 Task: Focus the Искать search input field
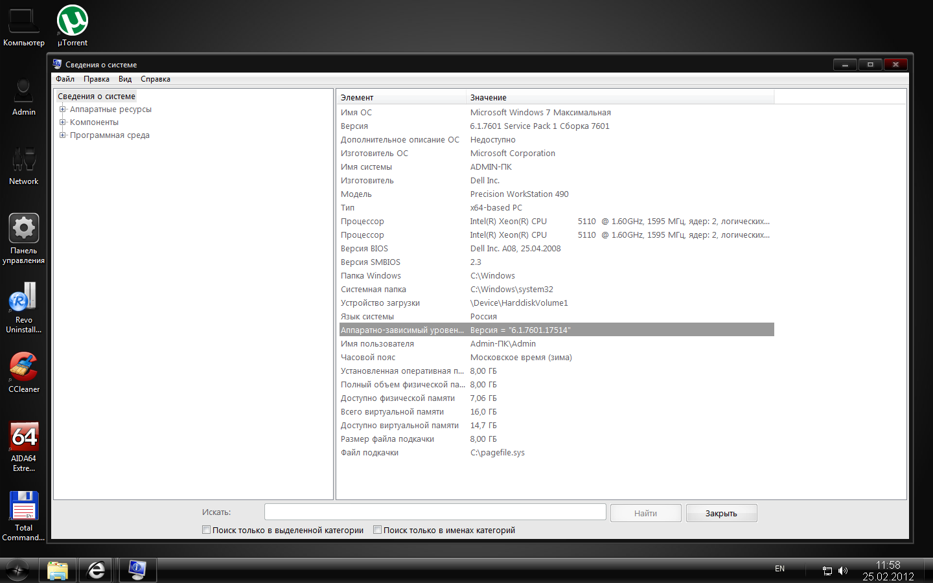[435, 512]
